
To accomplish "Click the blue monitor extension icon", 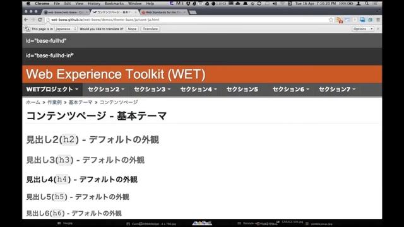I will tap(362, 20).
